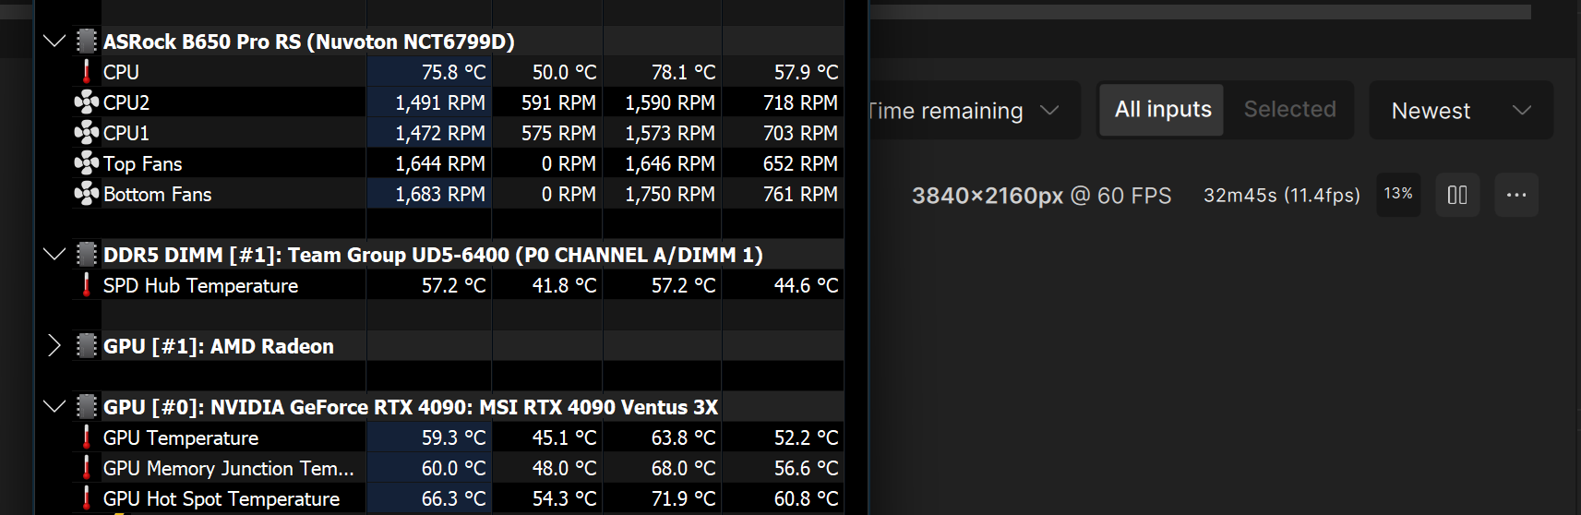Click the GPU Memory Junction thermometer icon

point(87,468)
